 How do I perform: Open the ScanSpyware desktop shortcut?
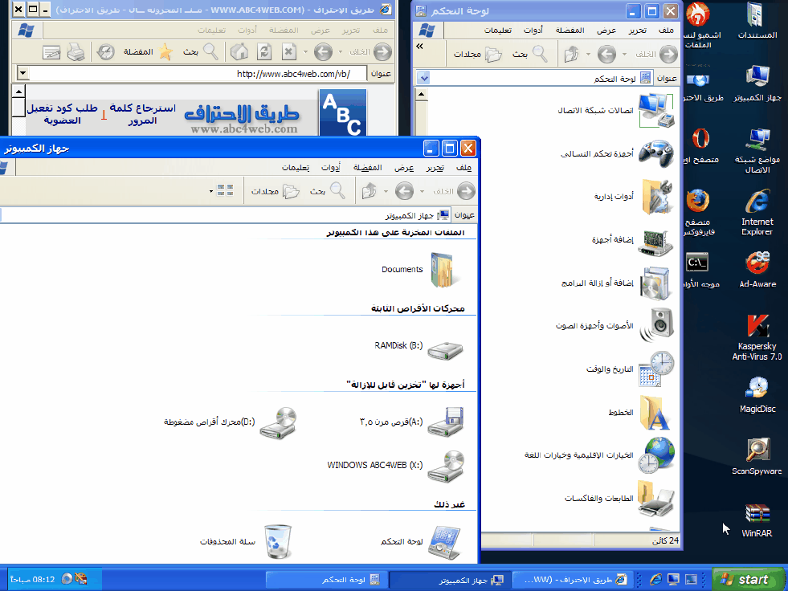tap(757, 452)
